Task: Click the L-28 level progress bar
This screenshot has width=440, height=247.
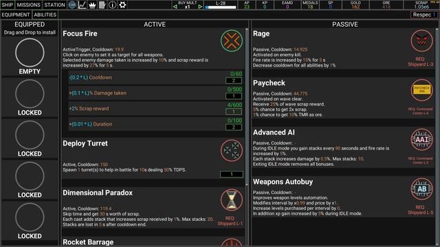Action: pos(221,8)
